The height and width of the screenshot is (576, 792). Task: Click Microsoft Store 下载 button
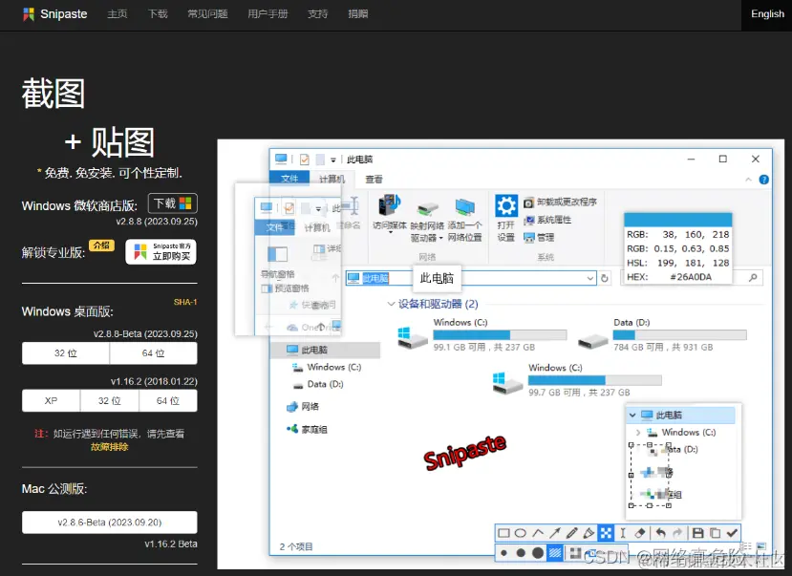coord(173,203)
